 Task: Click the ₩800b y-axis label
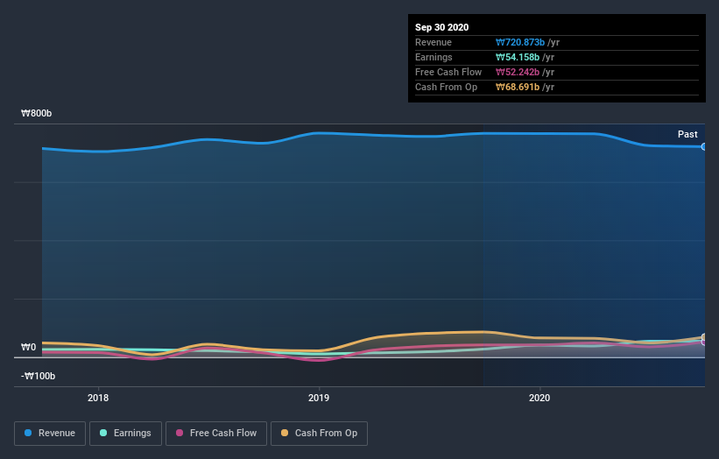[x=36, y=113]
